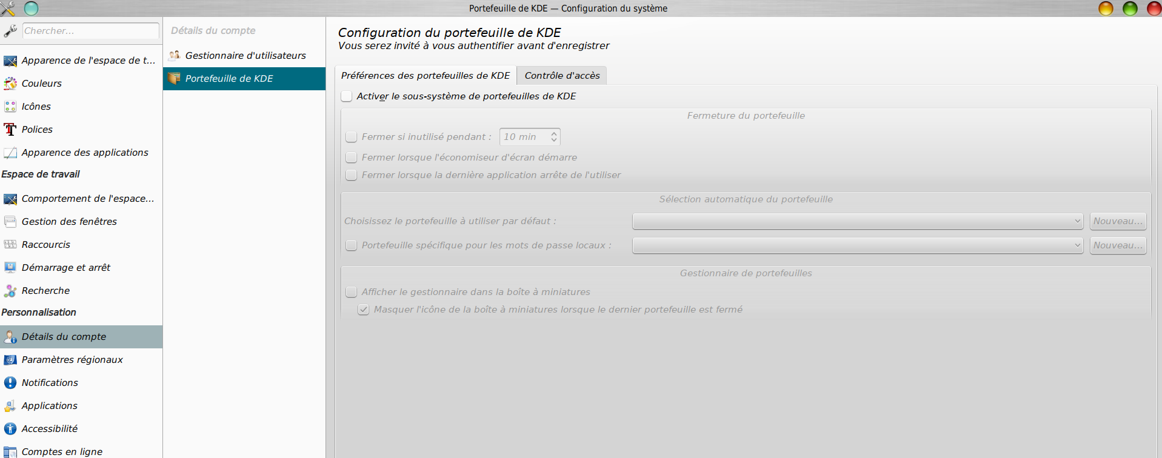Click the Gestion des fenêtres icon

(10, 222)
